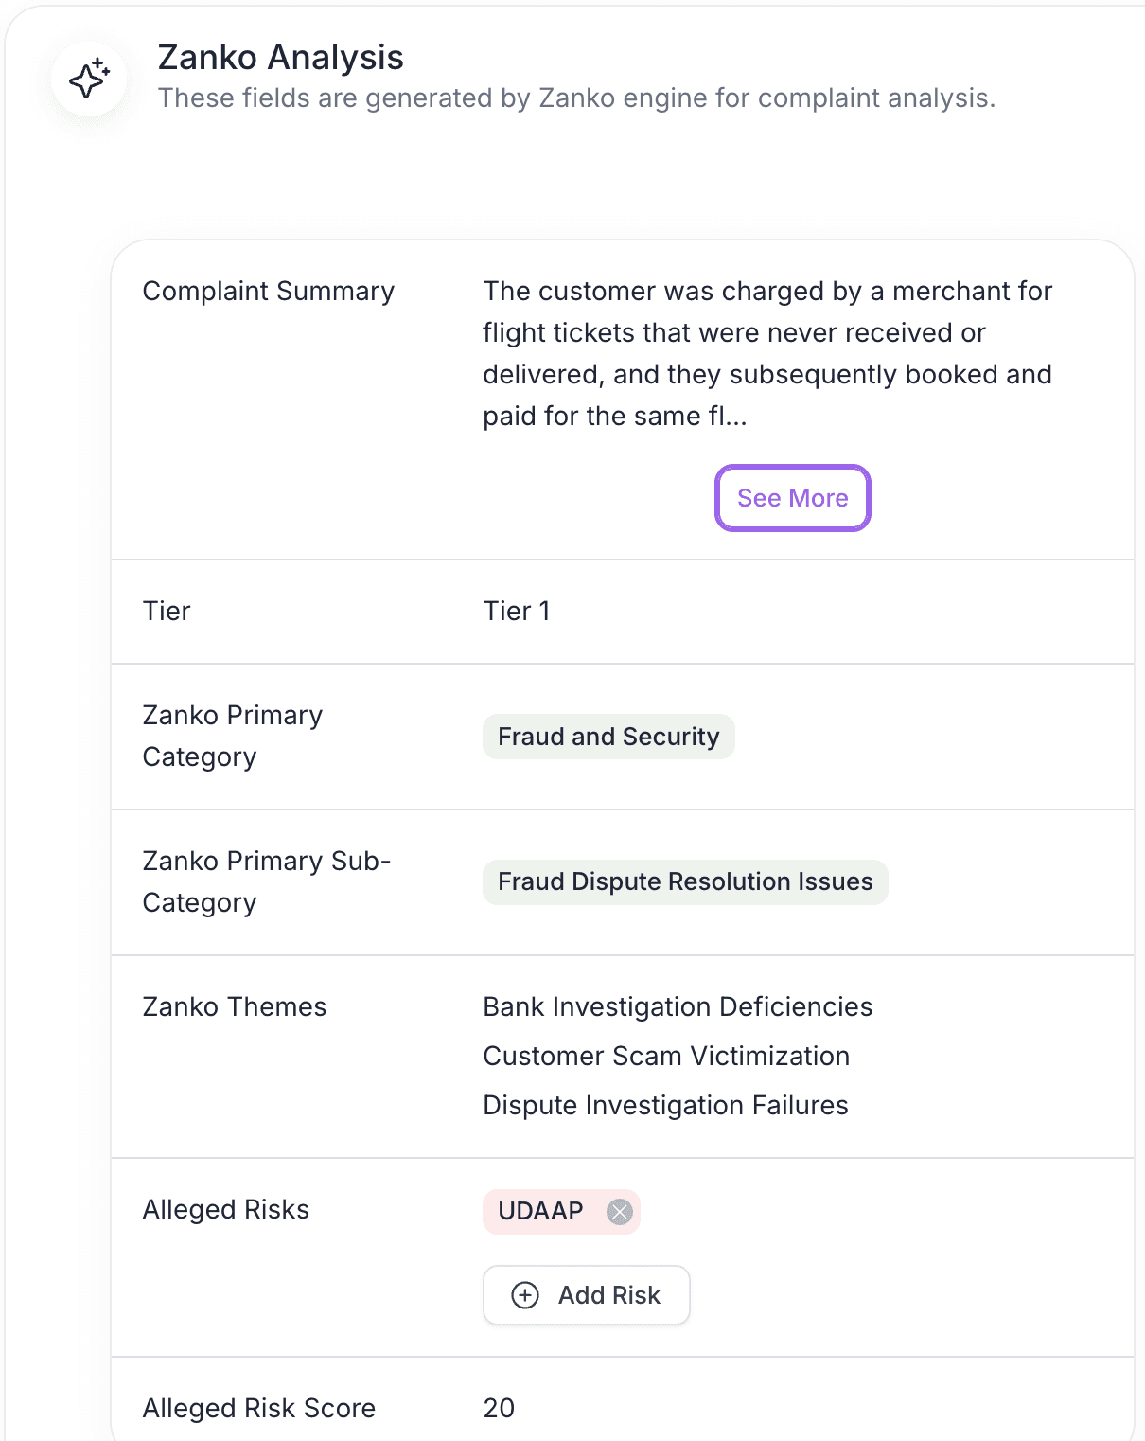
Task: Click the UDAAP risk badge
Action: [x=541, y=1211]
